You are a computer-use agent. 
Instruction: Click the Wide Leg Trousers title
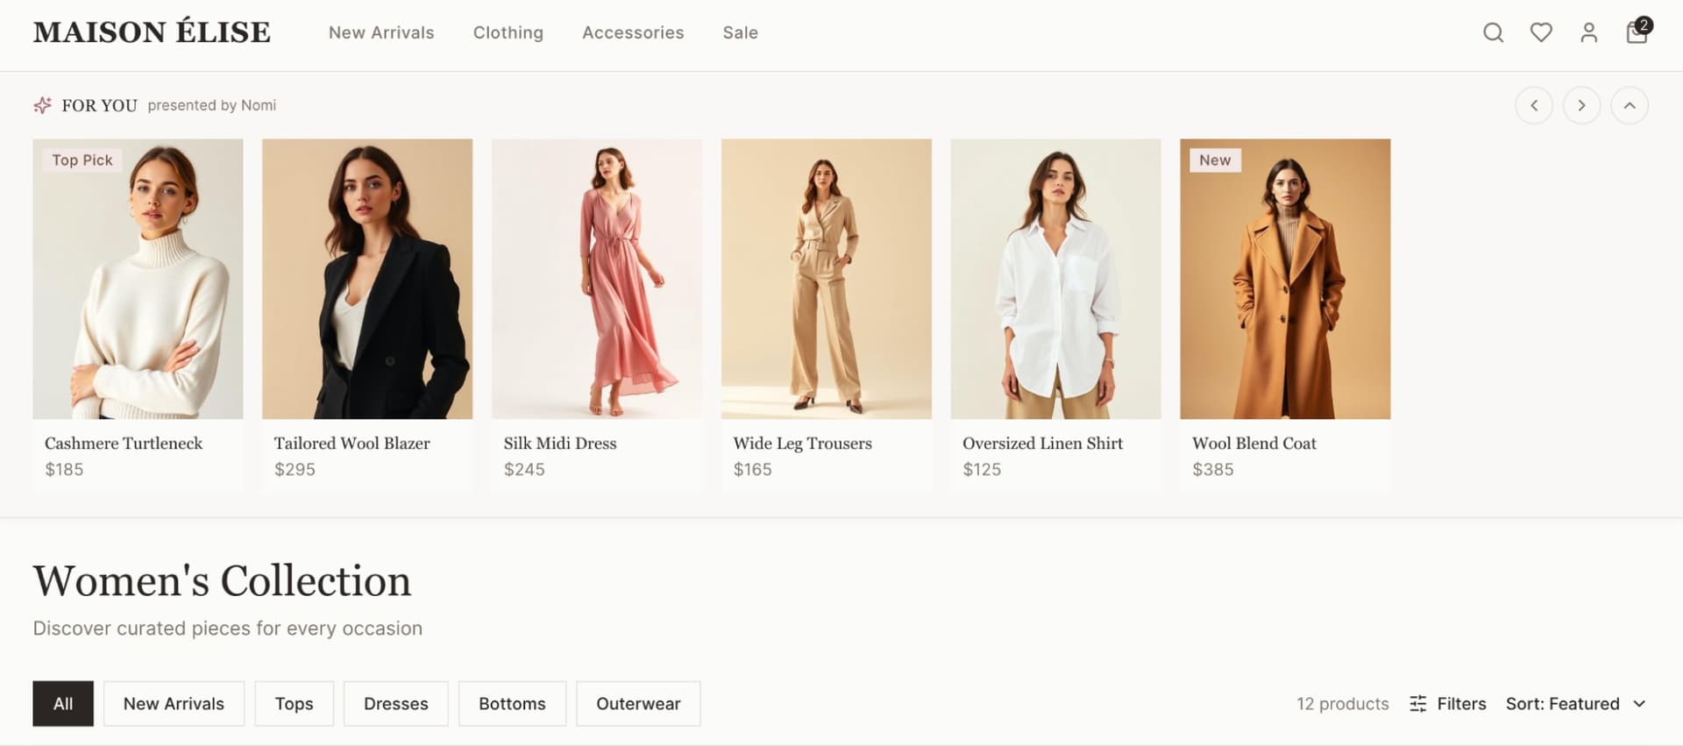[x=803, y=444]
